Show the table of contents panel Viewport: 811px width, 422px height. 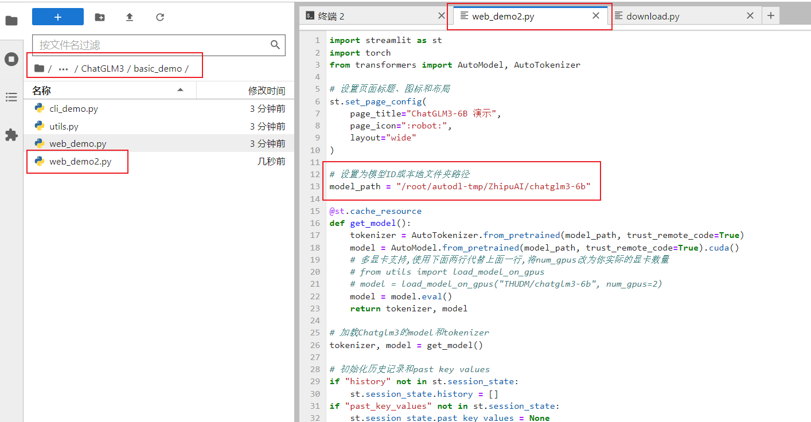click(11, 97)
